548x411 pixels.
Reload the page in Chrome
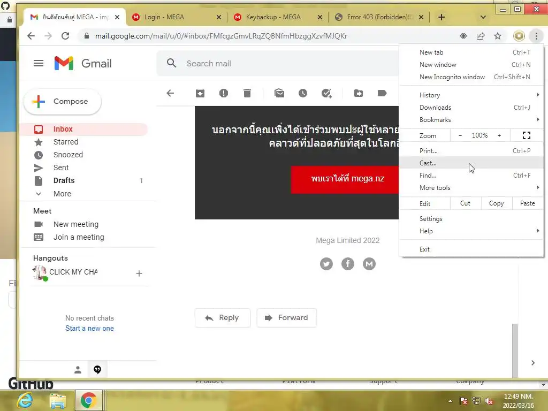click(x=65, y=36)
